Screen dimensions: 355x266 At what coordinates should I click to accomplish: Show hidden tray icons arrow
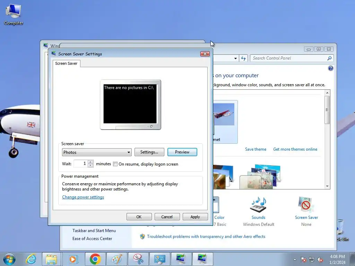coord(295,259)
